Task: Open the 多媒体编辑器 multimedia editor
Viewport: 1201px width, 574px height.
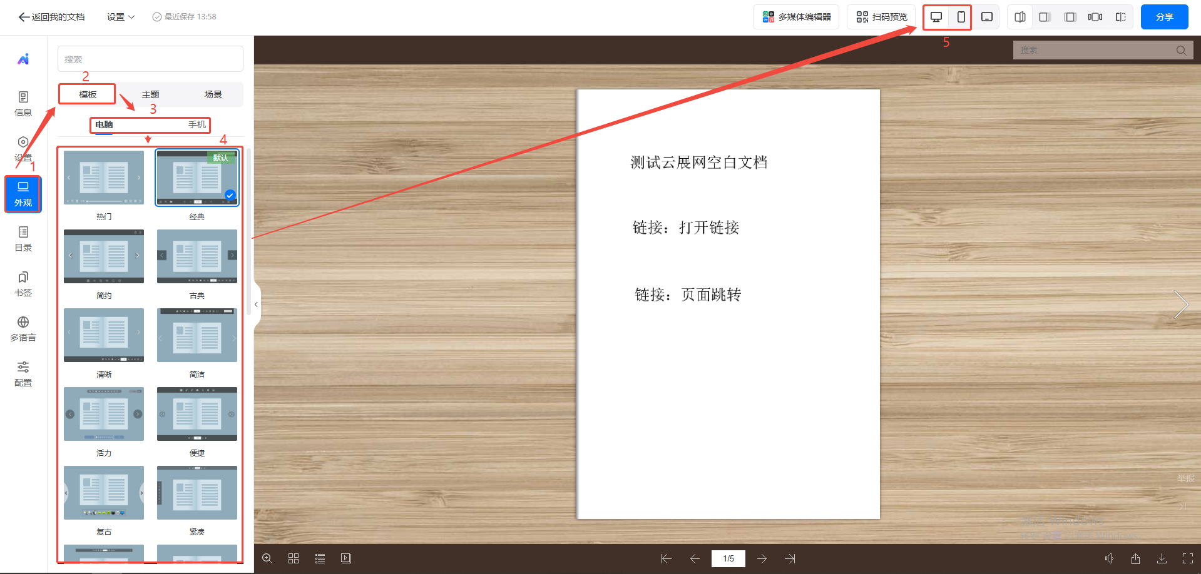Action: click(796, 17)
